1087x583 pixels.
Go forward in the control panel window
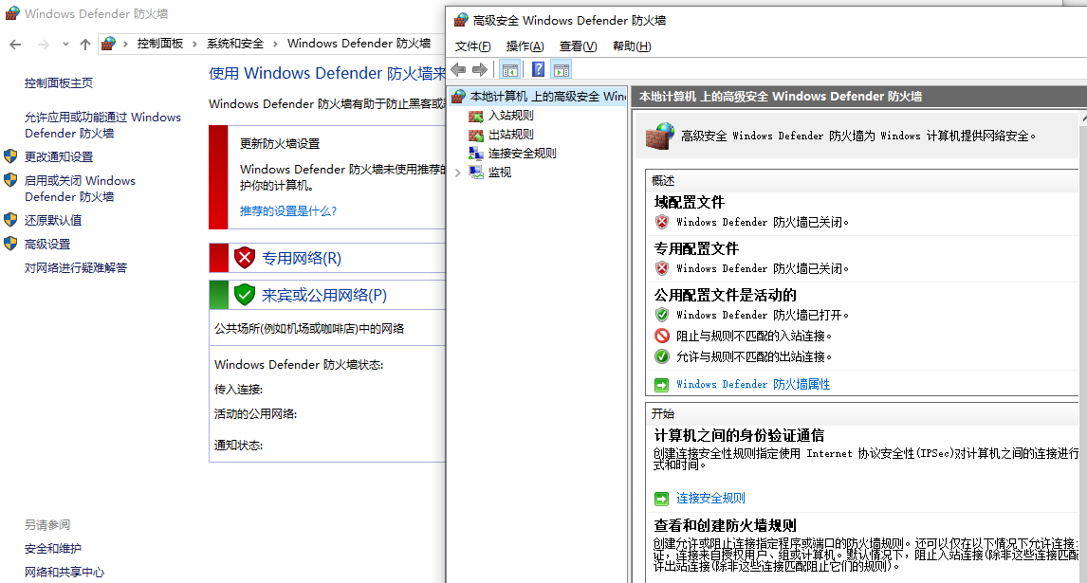(x=43, y=45)
